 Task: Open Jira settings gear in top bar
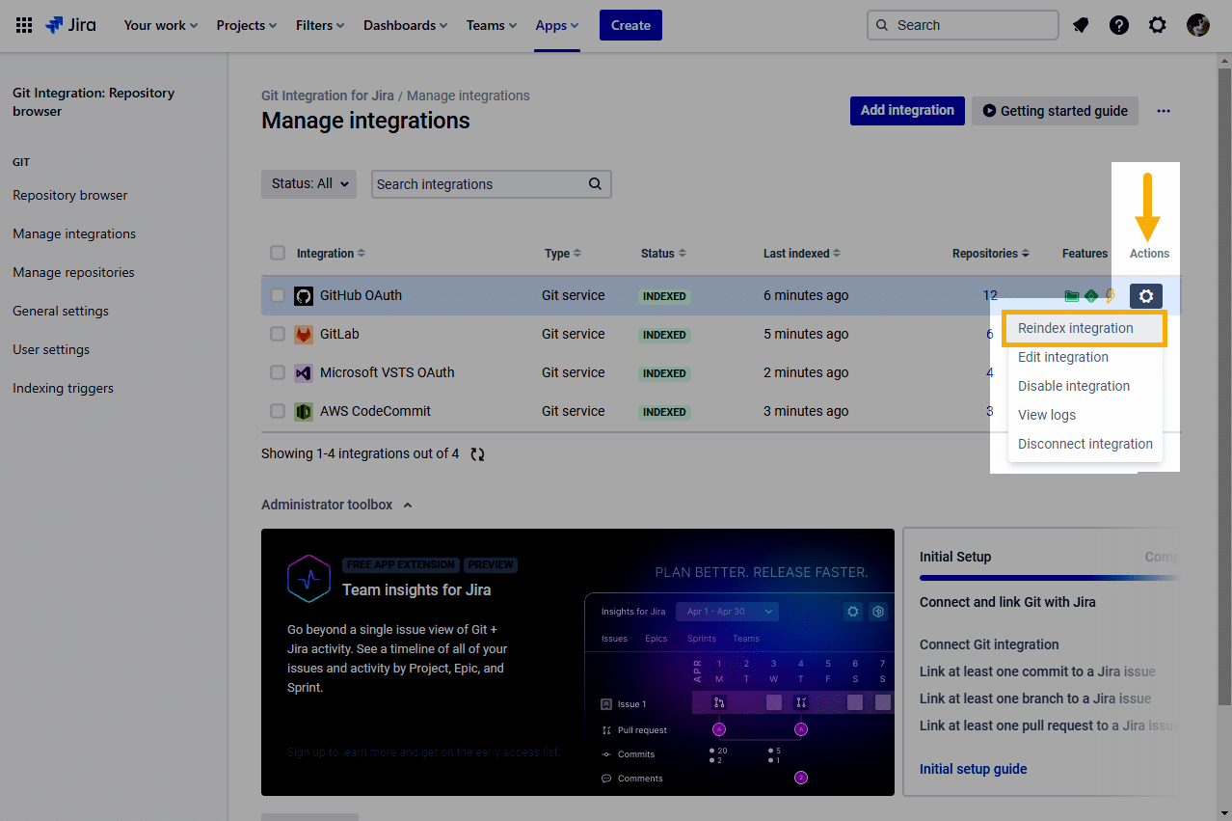(x=1158, y=25)
